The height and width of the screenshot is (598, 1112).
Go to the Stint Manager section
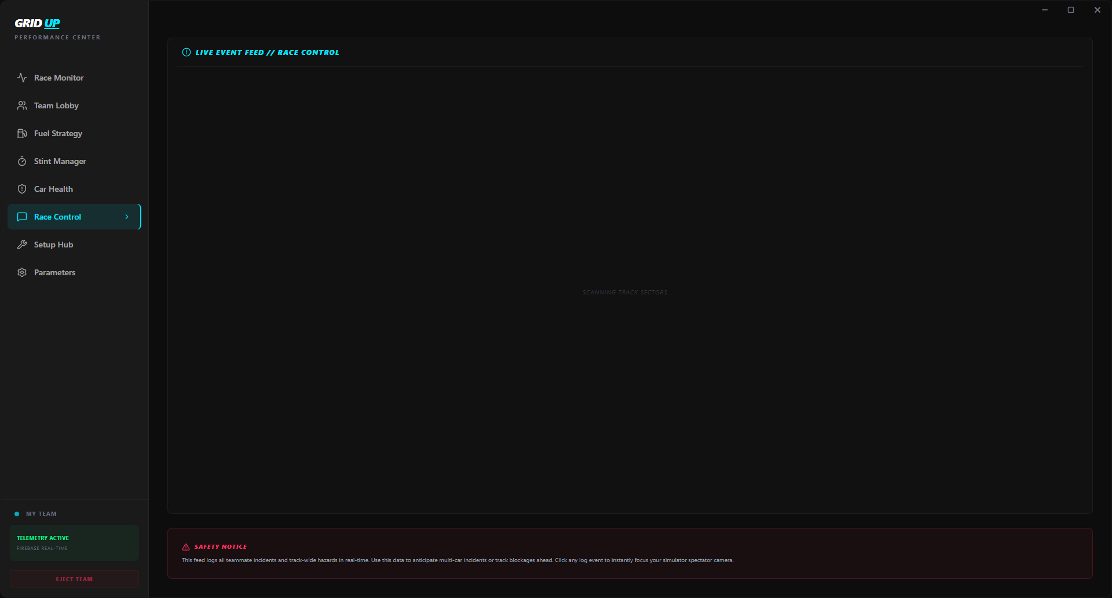pos(60,161)
